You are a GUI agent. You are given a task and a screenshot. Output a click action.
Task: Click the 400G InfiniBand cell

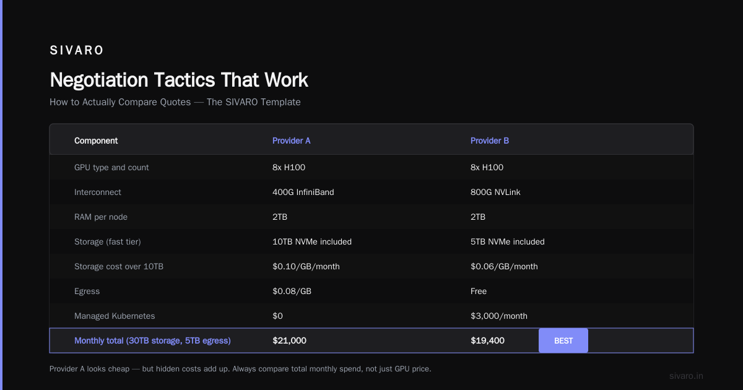pos(303,192)
